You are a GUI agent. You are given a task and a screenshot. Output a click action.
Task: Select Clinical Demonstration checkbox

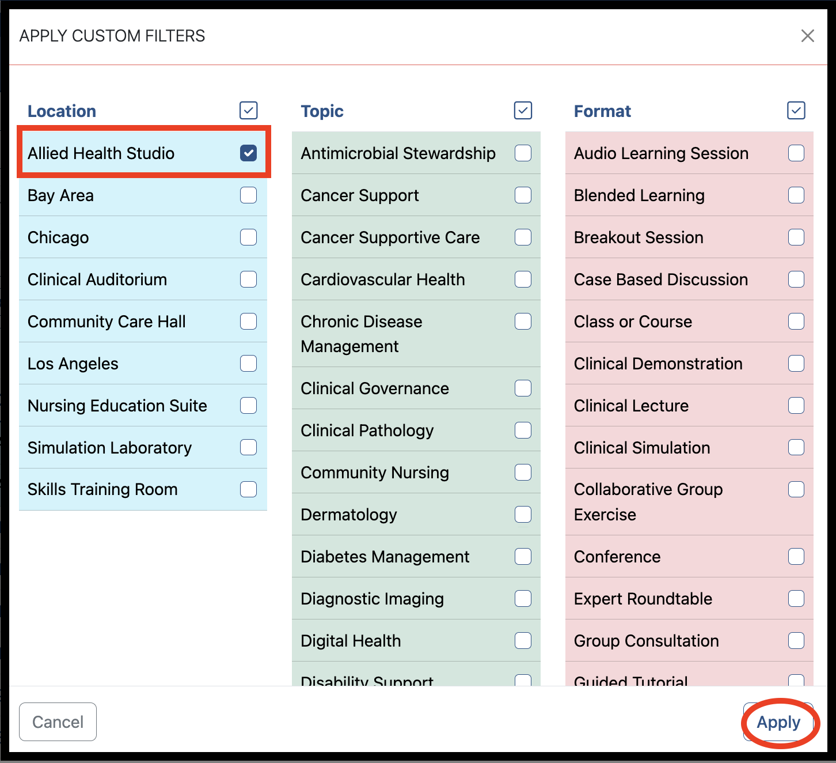coord(796,364)
